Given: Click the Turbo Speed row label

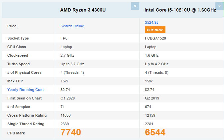Looking at the screenshot, I should [19, 64].
